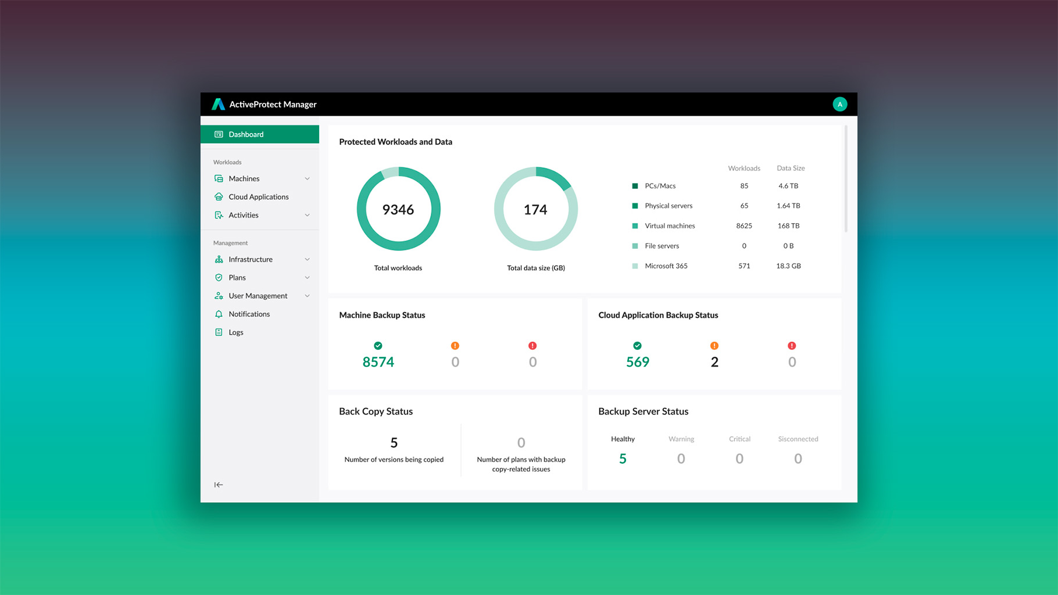Click the 5 versions being copied number
The image size is (1058, 595).
point(394,443)
